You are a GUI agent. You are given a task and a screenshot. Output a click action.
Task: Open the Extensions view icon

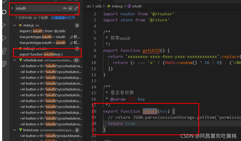click(4, 51)
